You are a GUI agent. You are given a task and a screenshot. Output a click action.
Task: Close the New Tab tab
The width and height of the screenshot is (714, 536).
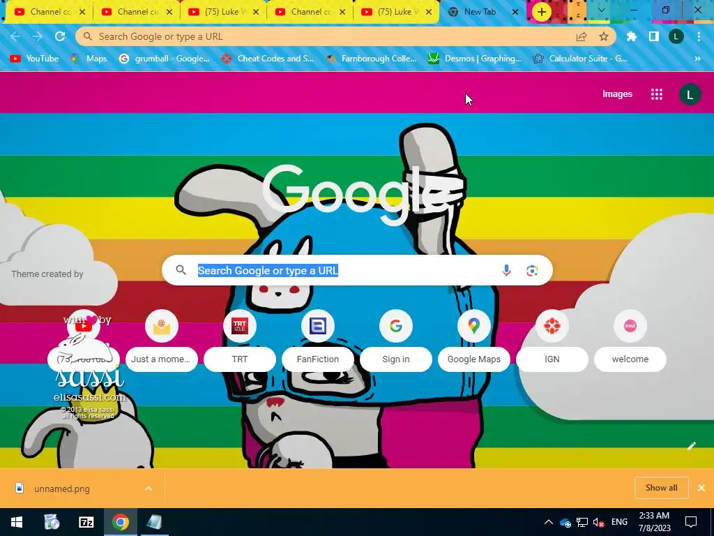pos(515,12)
